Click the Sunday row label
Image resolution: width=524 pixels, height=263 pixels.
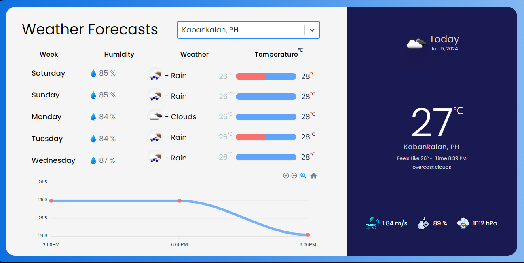[46, 95]
